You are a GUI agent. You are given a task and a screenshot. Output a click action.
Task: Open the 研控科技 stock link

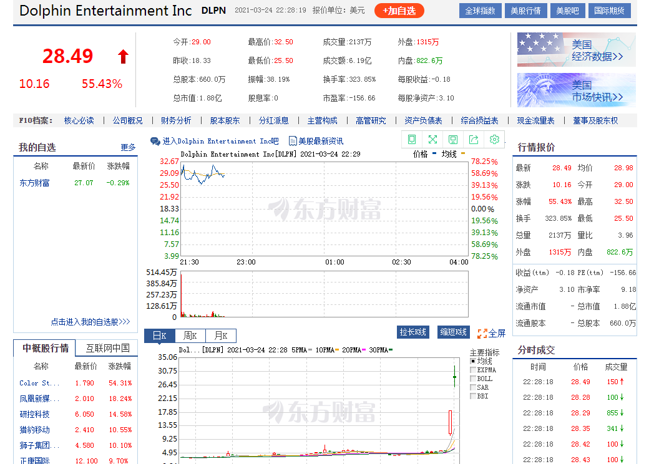pos(34,414)
